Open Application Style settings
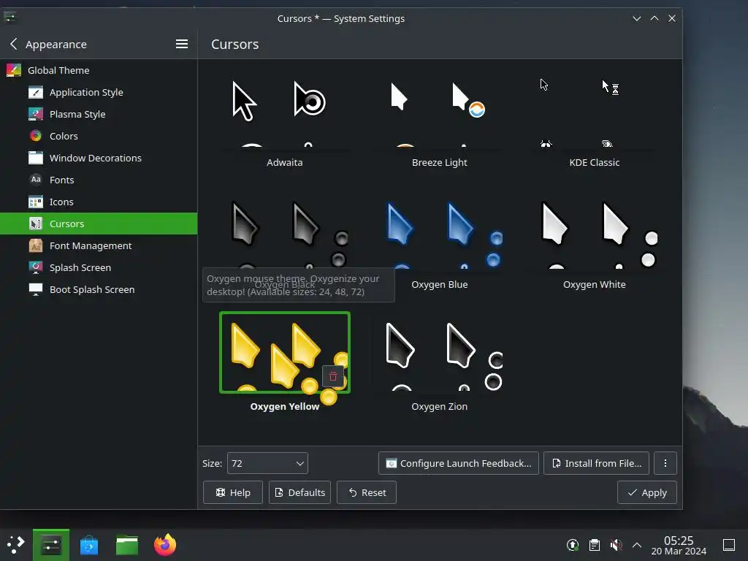Screen dimensions: 748x561 99,92
